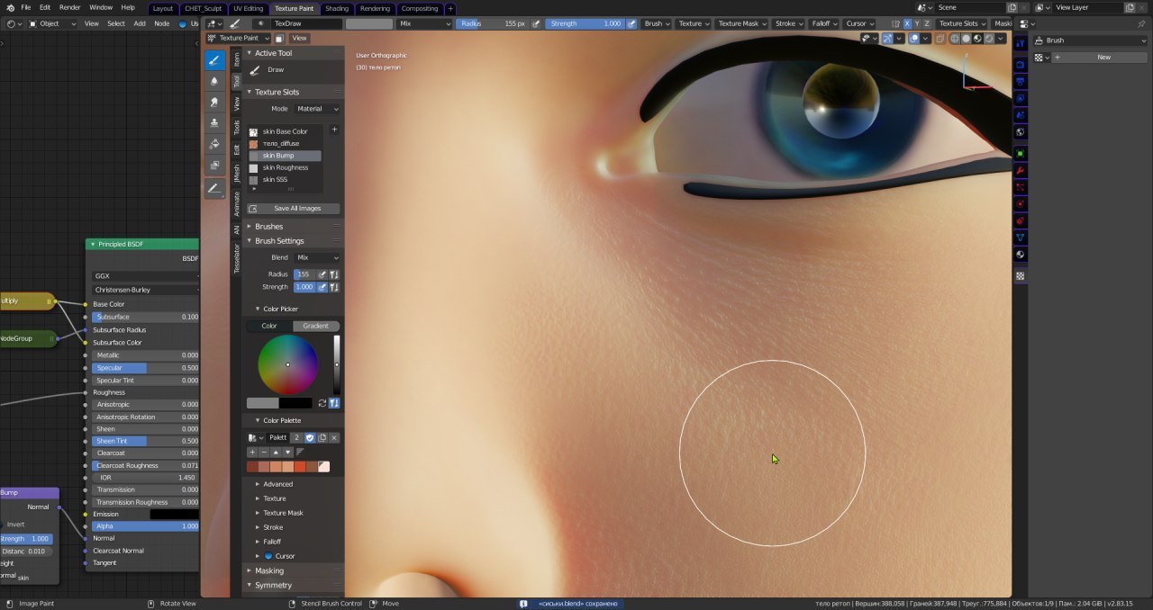The image size is (1153, 610).
Task: Select the Fill bucket tool icon
Action: click(214, 144)
